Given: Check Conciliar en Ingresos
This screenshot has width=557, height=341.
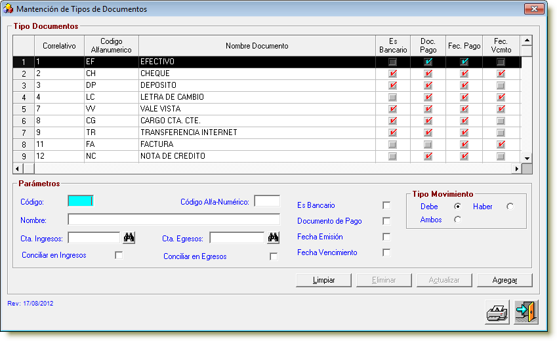Looking at the screenshot, I should click(x=119, y=255).
